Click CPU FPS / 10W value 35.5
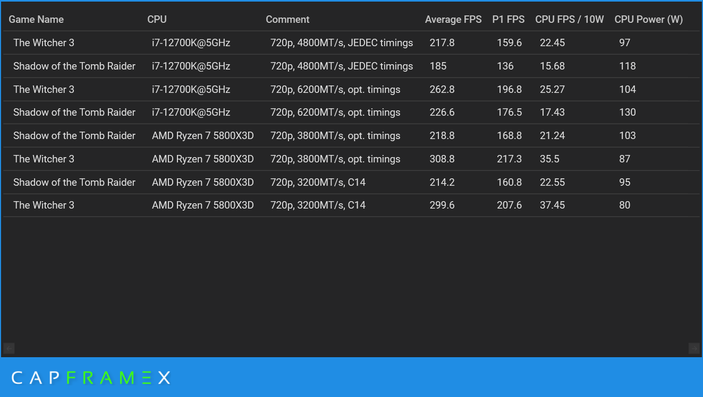 (549, 159)
